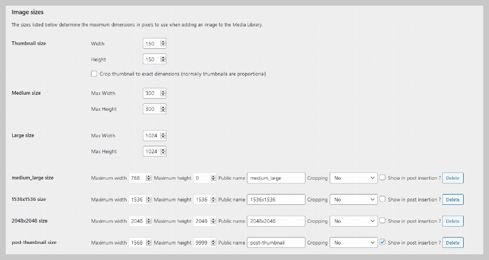Delete the medium_large image size
This screenshot has height=260, width=489.
[453, 178]
